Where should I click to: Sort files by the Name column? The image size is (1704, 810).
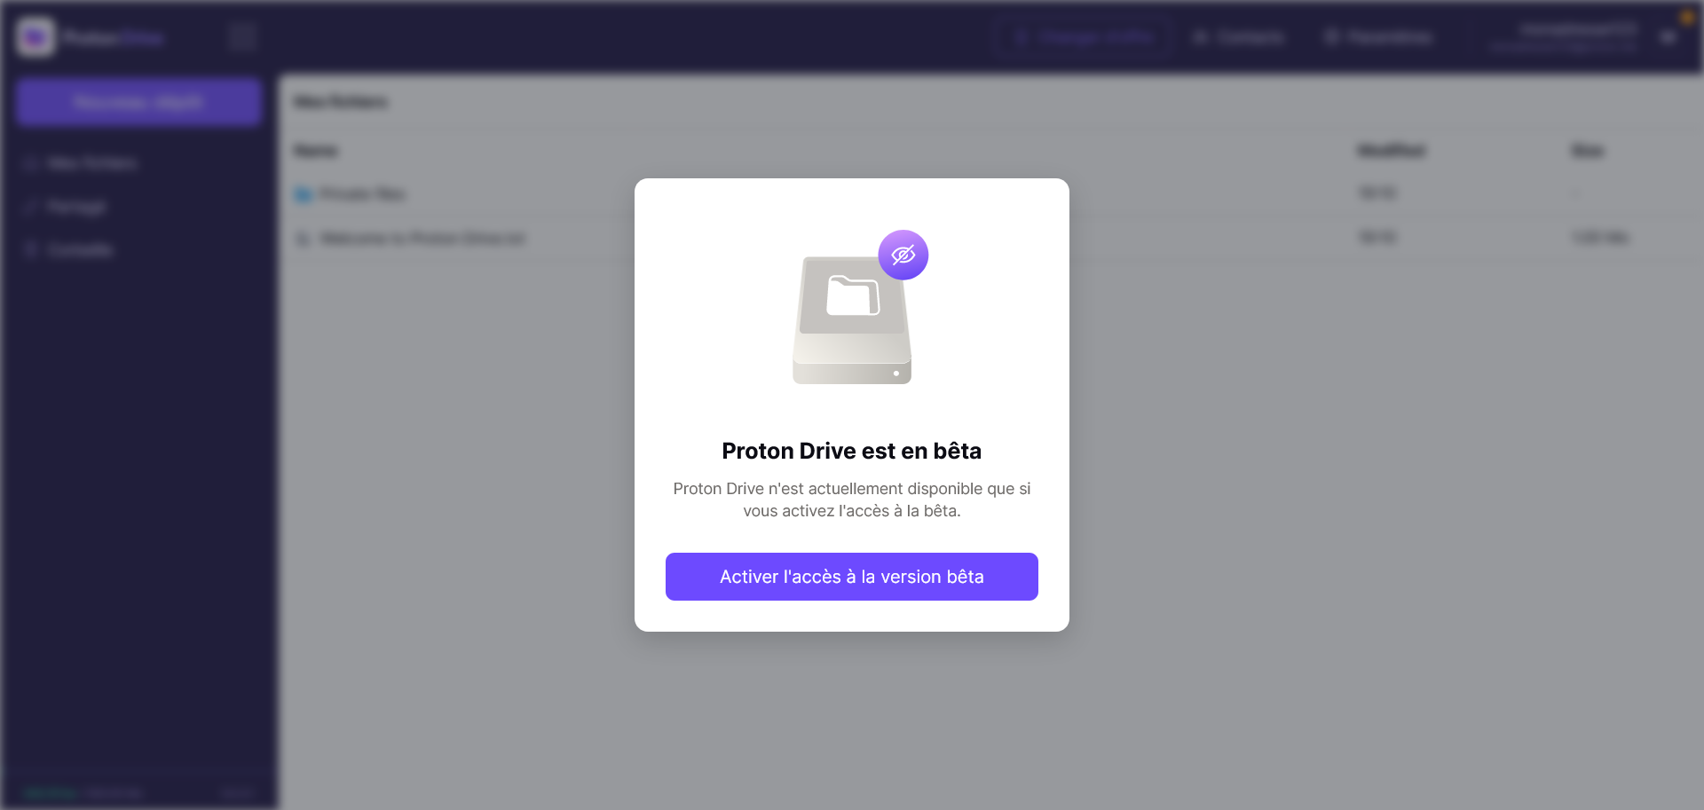pos(316,151)
